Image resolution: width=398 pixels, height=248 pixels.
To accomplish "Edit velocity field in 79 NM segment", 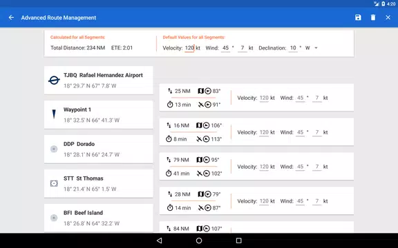I will [x=264, y=167].
